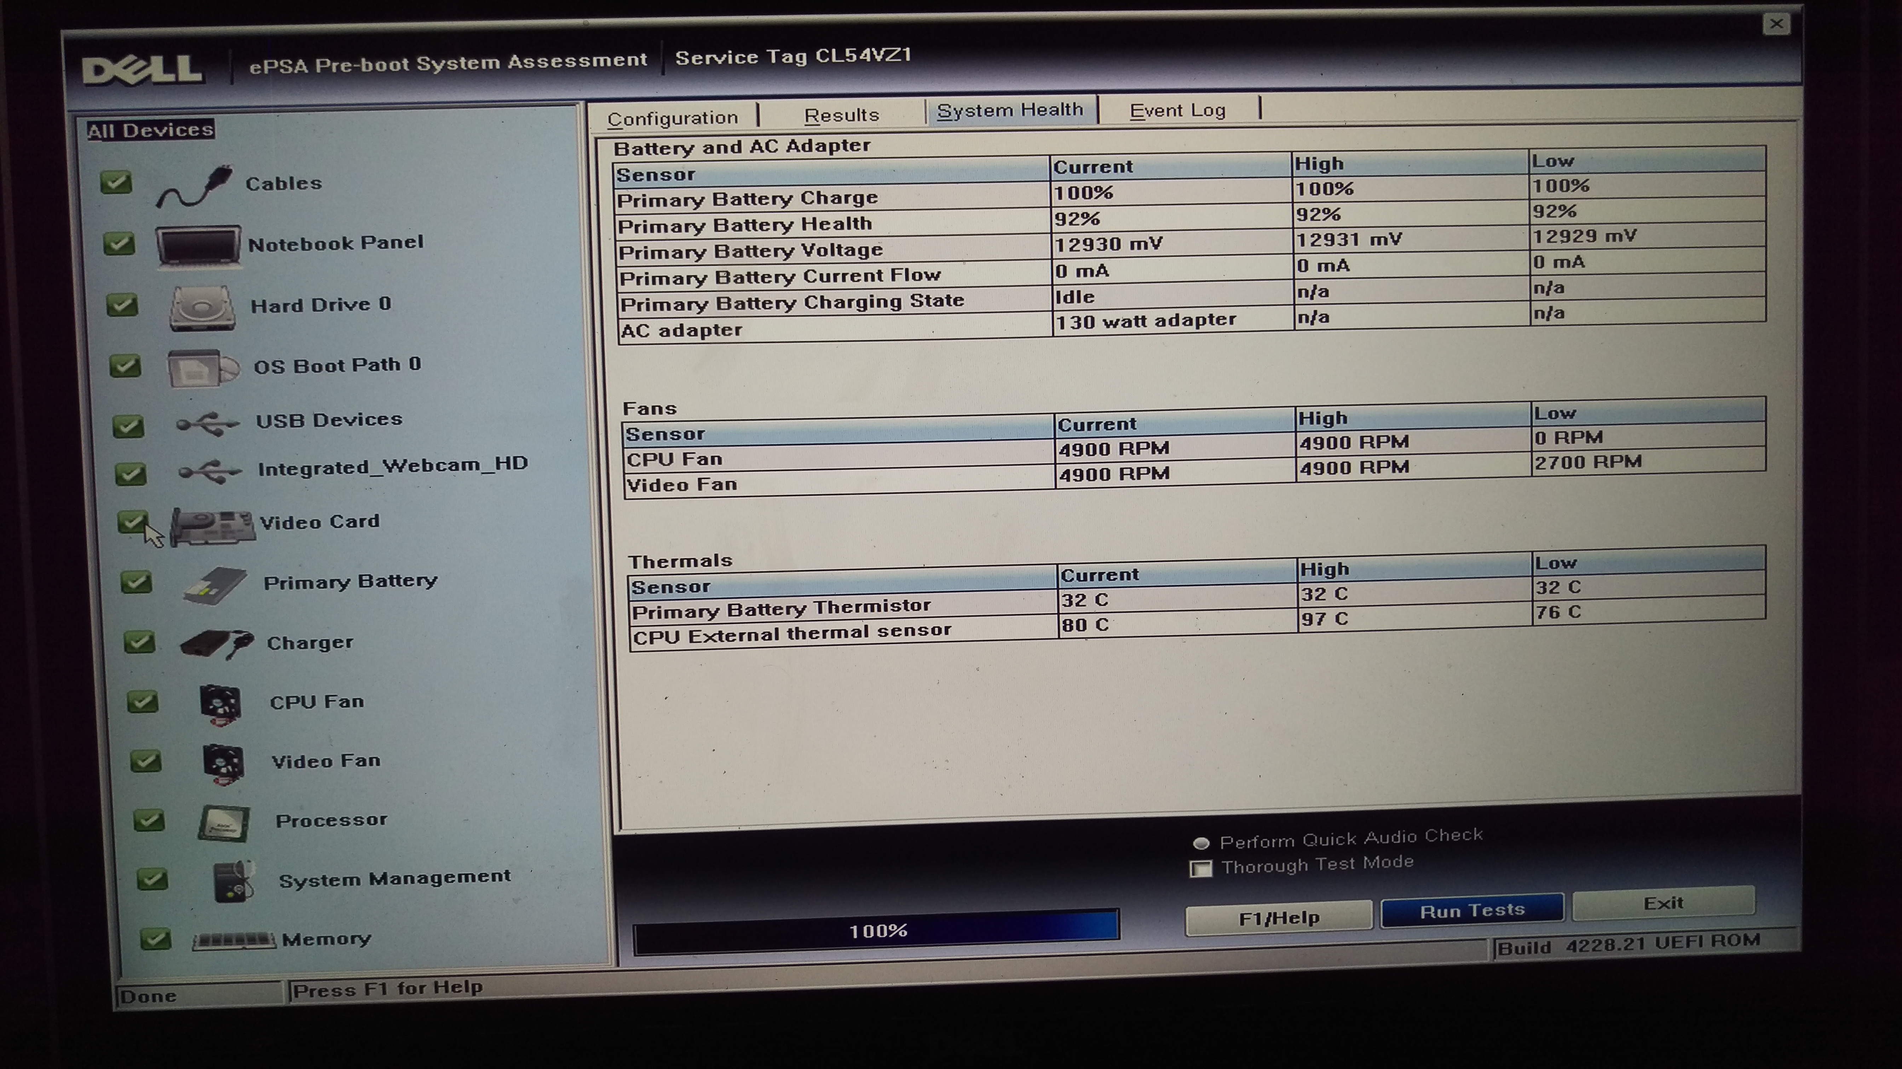Toggle the Processor checkbox

149,820
